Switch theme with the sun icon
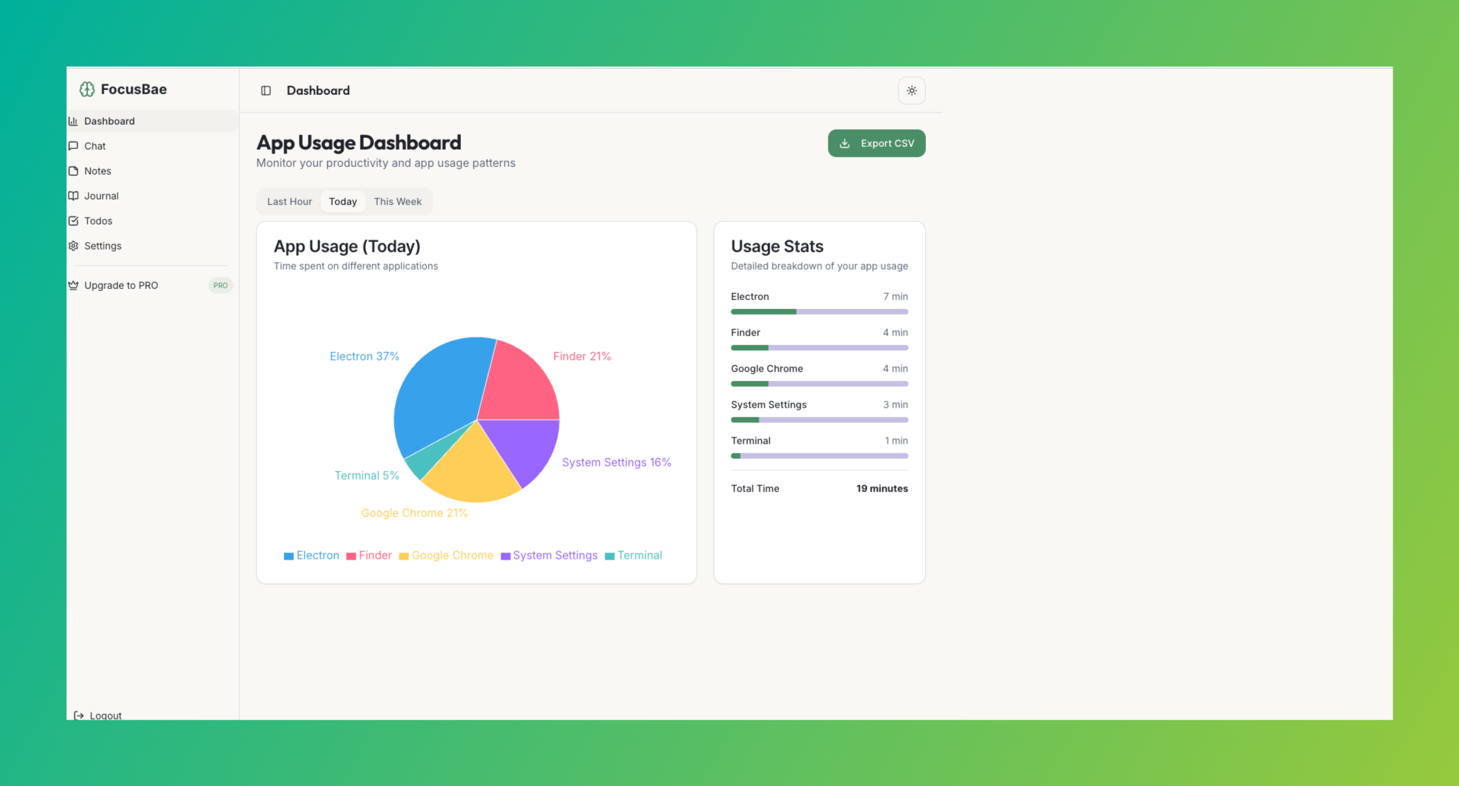The height and width of the screenshot is (786, 1459). click(x=911, y=91)
